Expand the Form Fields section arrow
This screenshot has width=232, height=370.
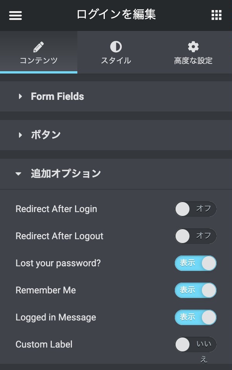20,96
